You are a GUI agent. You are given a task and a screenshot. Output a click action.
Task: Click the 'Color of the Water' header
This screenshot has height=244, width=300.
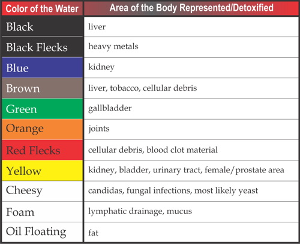pyautogui.click(x=42, y=8)
